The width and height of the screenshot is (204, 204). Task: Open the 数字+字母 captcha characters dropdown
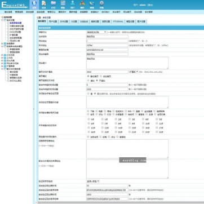coord(93,181)
